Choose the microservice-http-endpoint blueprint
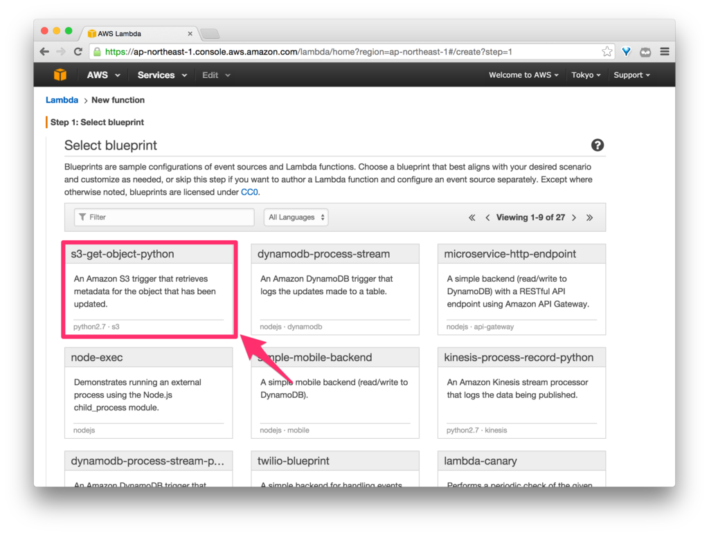Image resolution: width=709 pixels, height=535 pixels. pyautogui.click(x=522, y=289)
